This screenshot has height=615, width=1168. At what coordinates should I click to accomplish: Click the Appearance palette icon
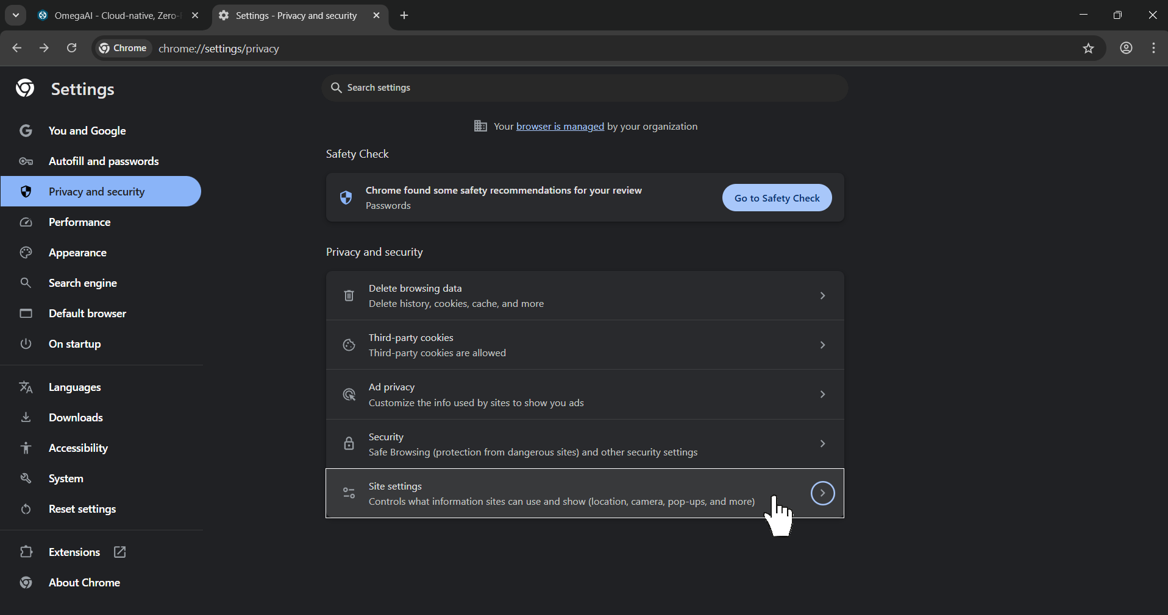[x=26, y=253]
